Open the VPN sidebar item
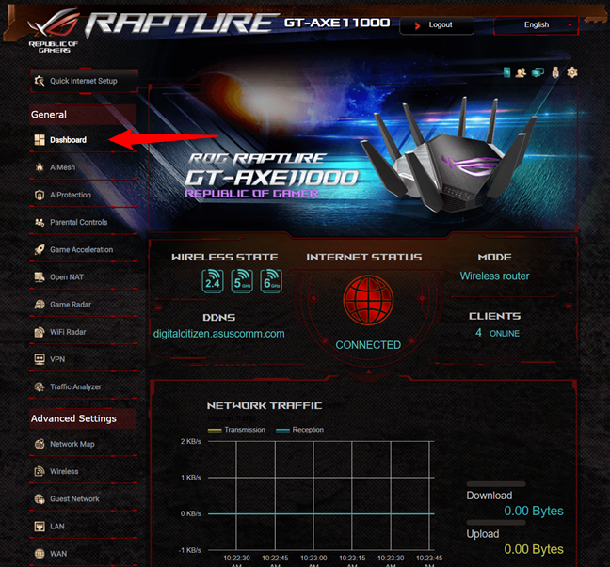Image resolution: width=610 pixels, height=567 pixels. [83, 359]
